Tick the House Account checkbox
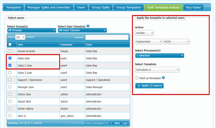The width and height of the screenshot is (216, 128). point(10,51)
